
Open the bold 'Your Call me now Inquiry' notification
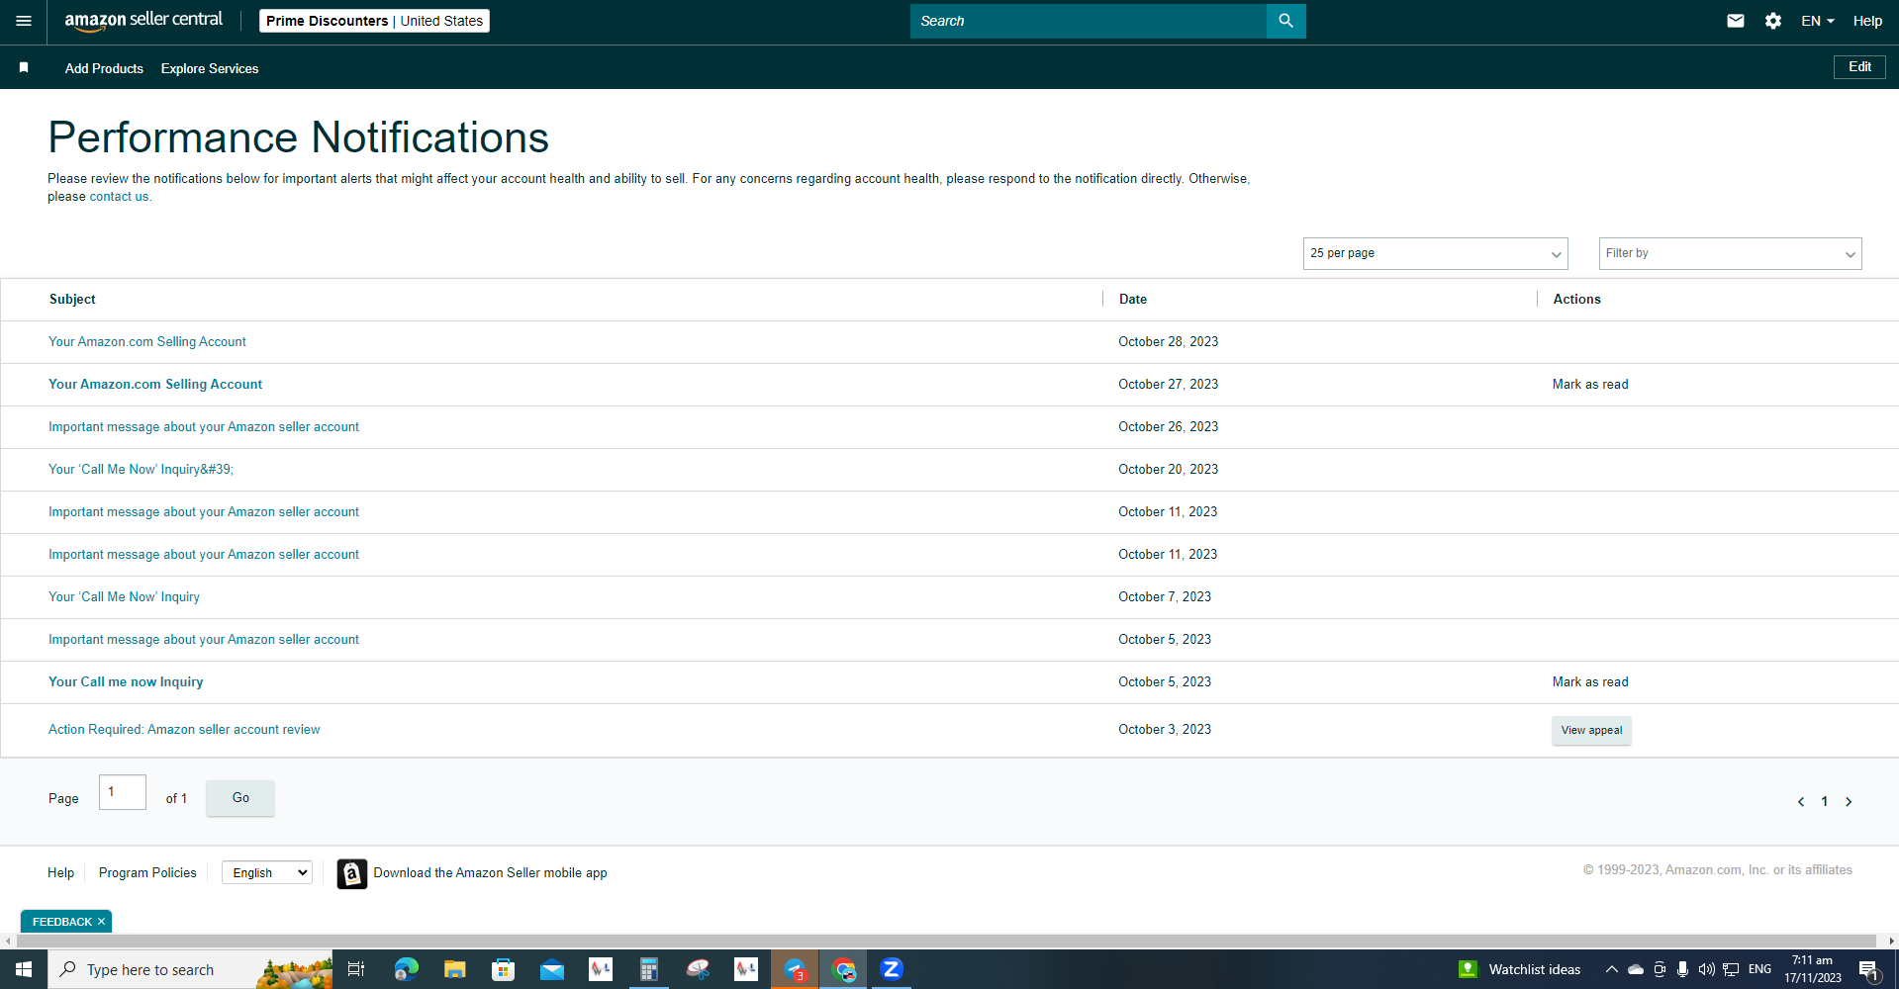point(126,681)
